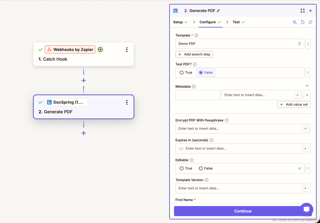Select True for Test PDF?
Screen dimensions: 320x223
[186, 73]
